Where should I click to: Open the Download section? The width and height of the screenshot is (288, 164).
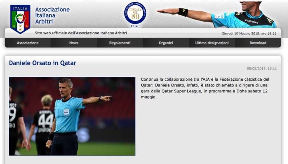(258, 43)
